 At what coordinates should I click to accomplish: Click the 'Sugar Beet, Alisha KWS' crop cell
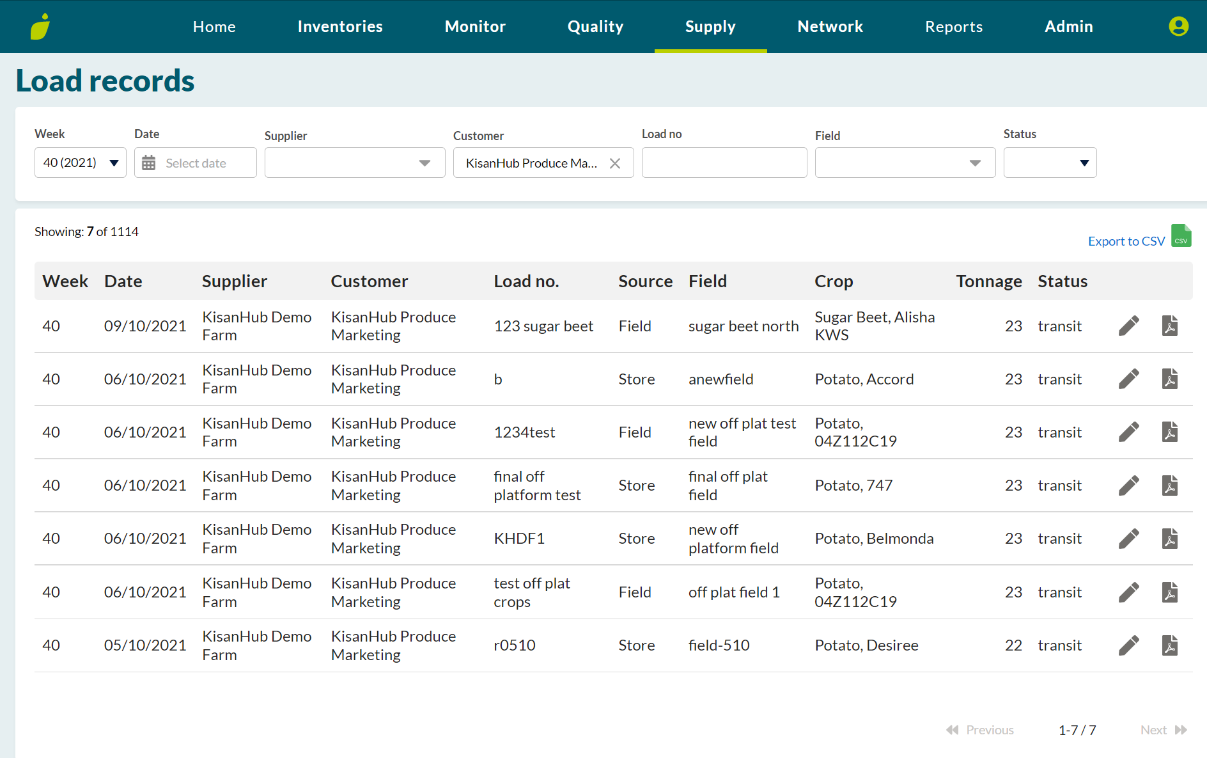click(x=875, y=326)
